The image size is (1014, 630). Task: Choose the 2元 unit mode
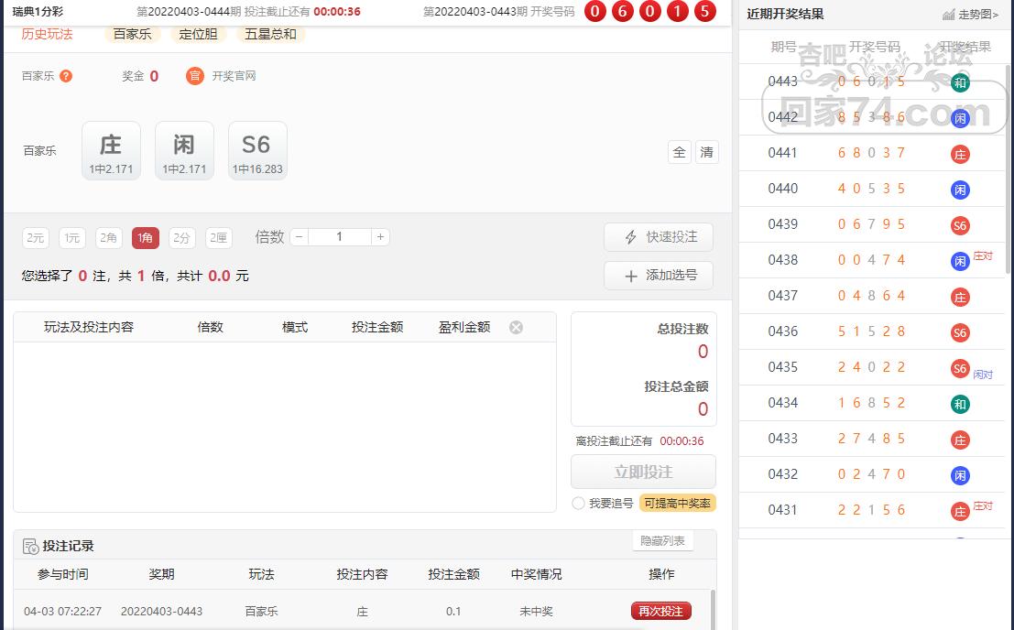(36, 238)
